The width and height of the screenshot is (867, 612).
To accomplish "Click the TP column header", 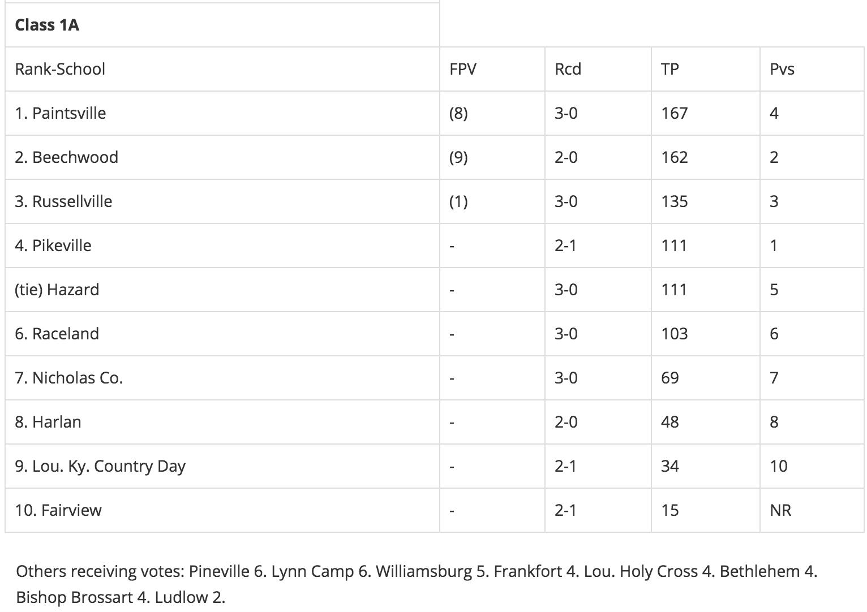I will [x=705, y=69].
